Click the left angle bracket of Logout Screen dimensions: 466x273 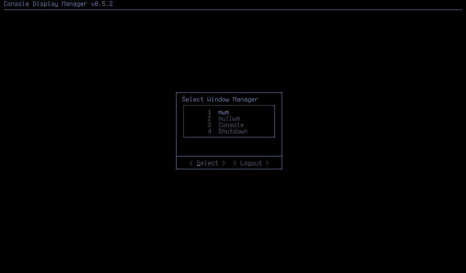(234, 163)
